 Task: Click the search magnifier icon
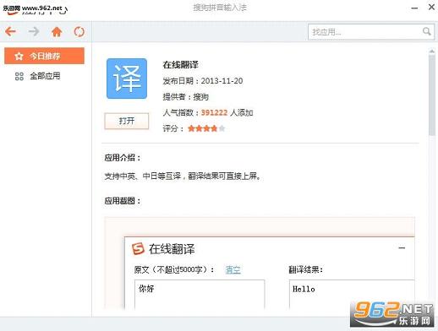pyautogui.click(x=427, y=31)
